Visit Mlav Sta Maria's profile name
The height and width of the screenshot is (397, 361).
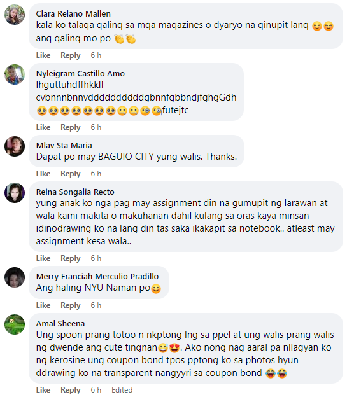pyautogui.click(x=64, y=145)
